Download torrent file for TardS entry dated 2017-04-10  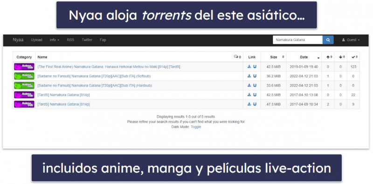coord(249,95)
